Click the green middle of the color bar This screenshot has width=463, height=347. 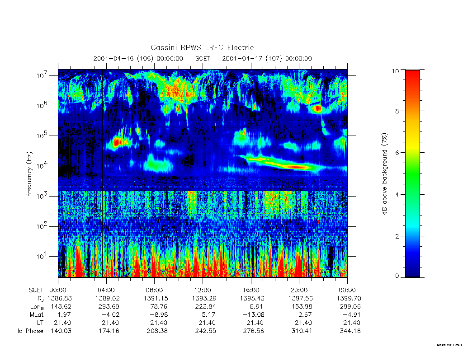click(x=412, y=174)
